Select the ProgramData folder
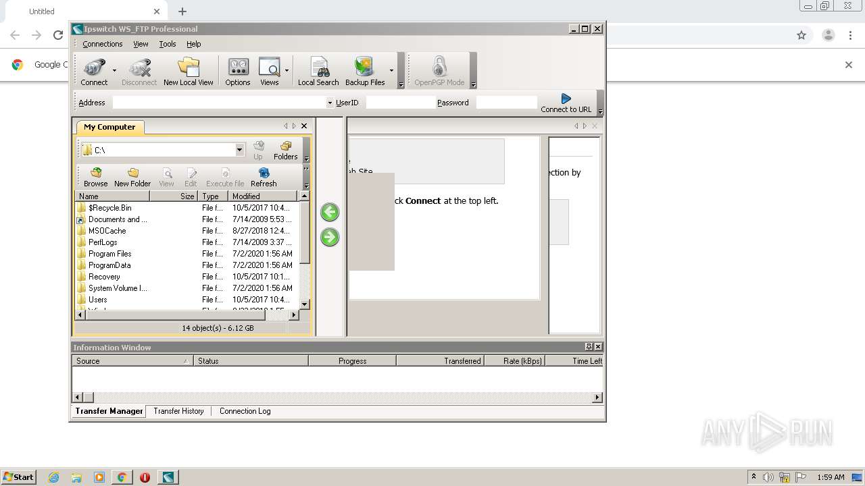 coord(109,265)
